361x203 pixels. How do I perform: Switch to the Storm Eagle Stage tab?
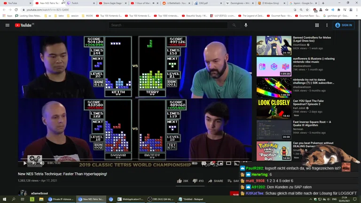pos(111,3)
